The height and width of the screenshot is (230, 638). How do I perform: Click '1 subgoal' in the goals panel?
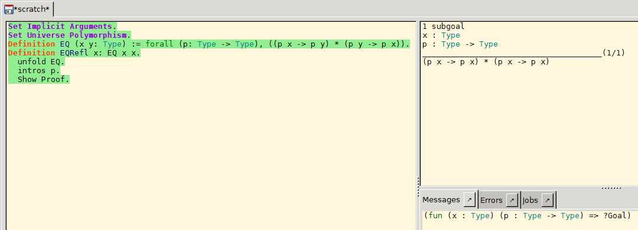tap(444, 27)
